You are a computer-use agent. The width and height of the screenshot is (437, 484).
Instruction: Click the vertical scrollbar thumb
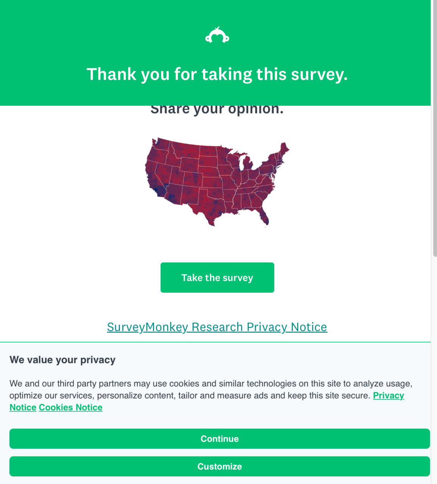(434, 129)
